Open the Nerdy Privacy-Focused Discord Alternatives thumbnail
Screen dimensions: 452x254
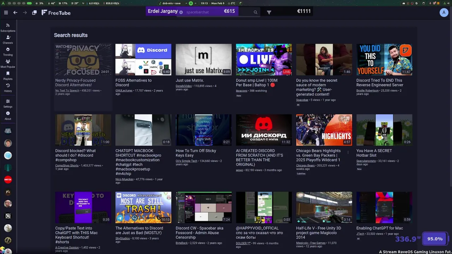tap(83, 60)
